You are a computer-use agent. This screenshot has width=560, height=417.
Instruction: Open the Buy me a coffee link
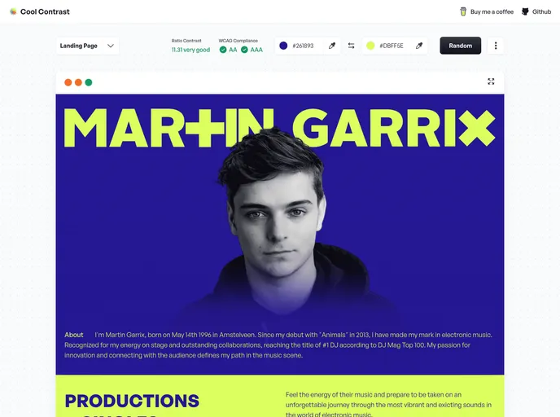[x=487, y=11]
